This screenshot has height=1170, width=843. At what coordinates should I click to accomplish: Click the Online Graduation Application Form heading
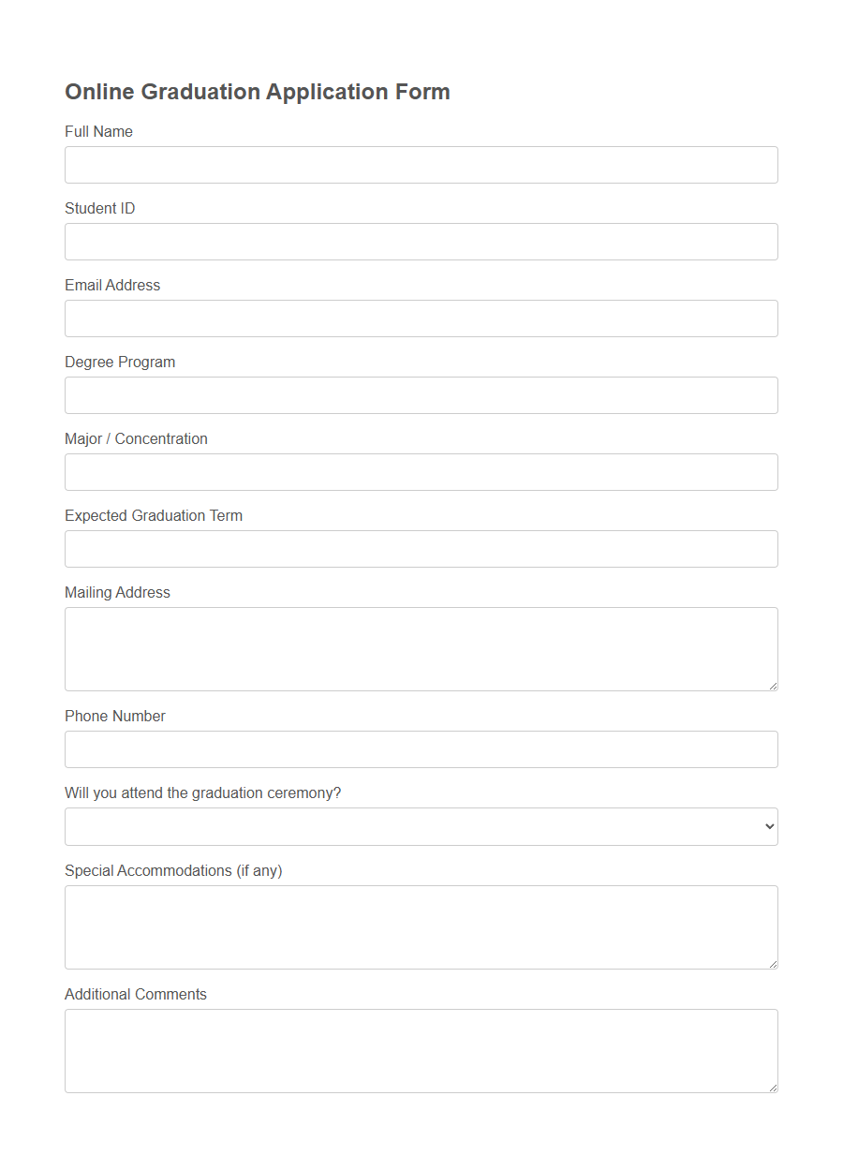[x=257, y=91]
